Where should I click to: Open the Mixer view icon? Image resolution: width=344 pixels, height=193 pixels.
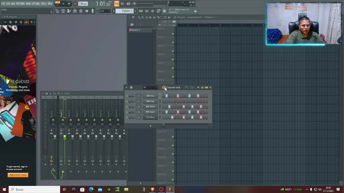point(81,11)
